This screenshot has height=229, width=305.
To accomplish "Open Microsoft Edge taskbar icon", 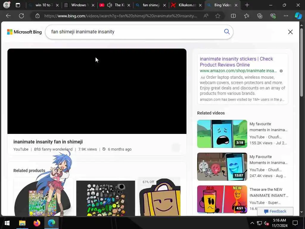I will click(x=51, y=223).
